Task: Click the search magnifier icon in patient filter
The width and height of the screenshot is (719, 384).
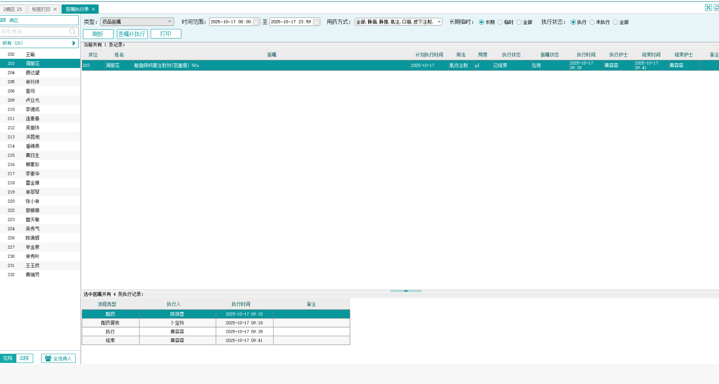Action: 72,31
